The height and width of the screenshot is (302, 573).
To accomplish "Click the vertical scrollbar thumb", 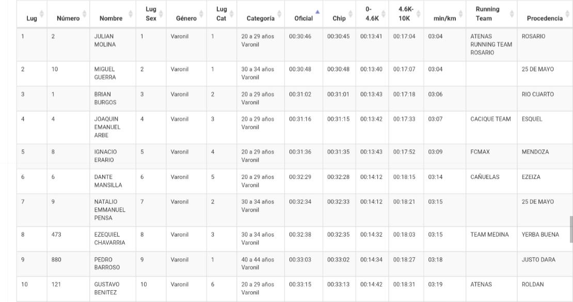I will (x=571, y=229).
